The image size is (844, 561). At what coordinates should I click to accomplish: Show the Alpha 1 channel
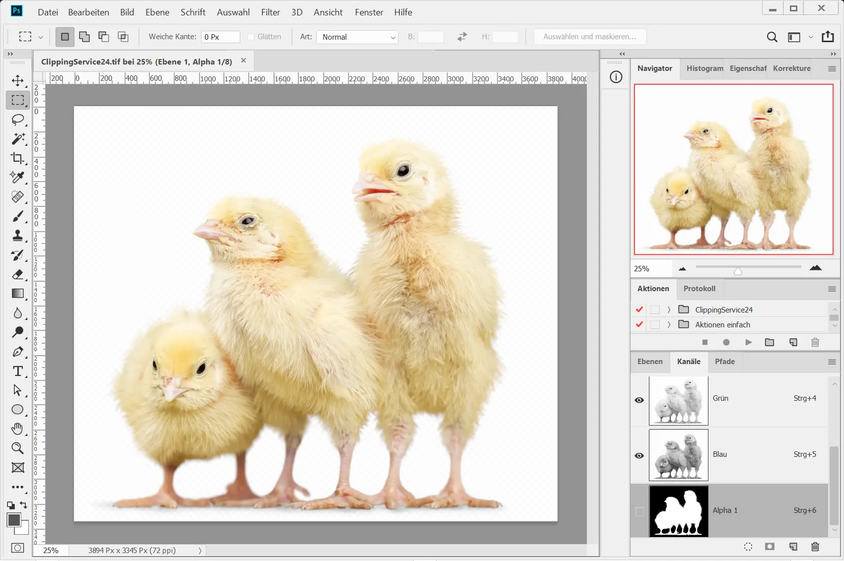tap(639, 511)
